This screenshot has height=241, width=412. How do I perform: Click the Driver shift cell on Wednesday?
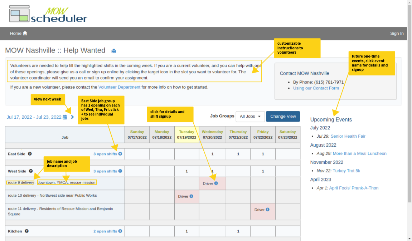point(212,183)
